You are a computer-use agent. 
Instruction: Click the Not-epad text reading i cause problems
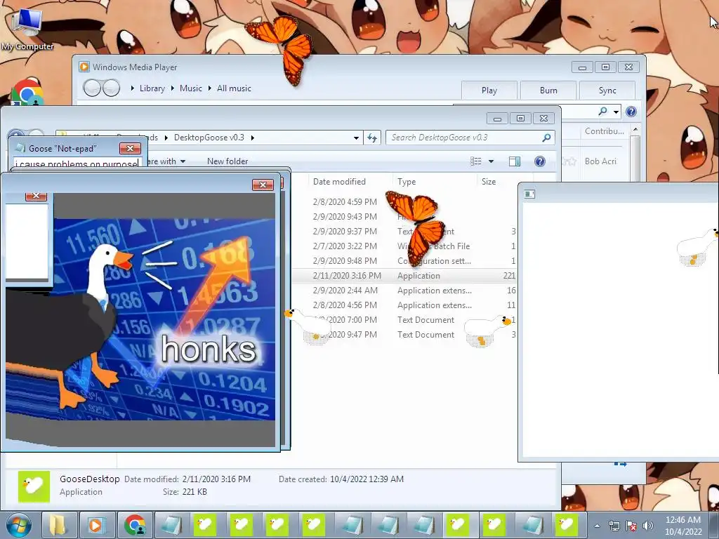tap(77, 163)
